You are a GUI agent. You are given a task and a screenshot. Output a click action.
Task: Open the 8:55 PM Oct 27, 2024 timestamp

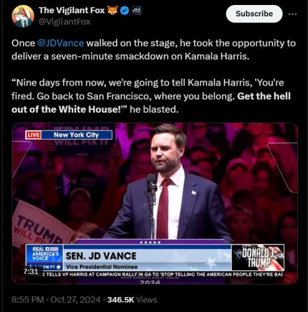pos(56,300)
